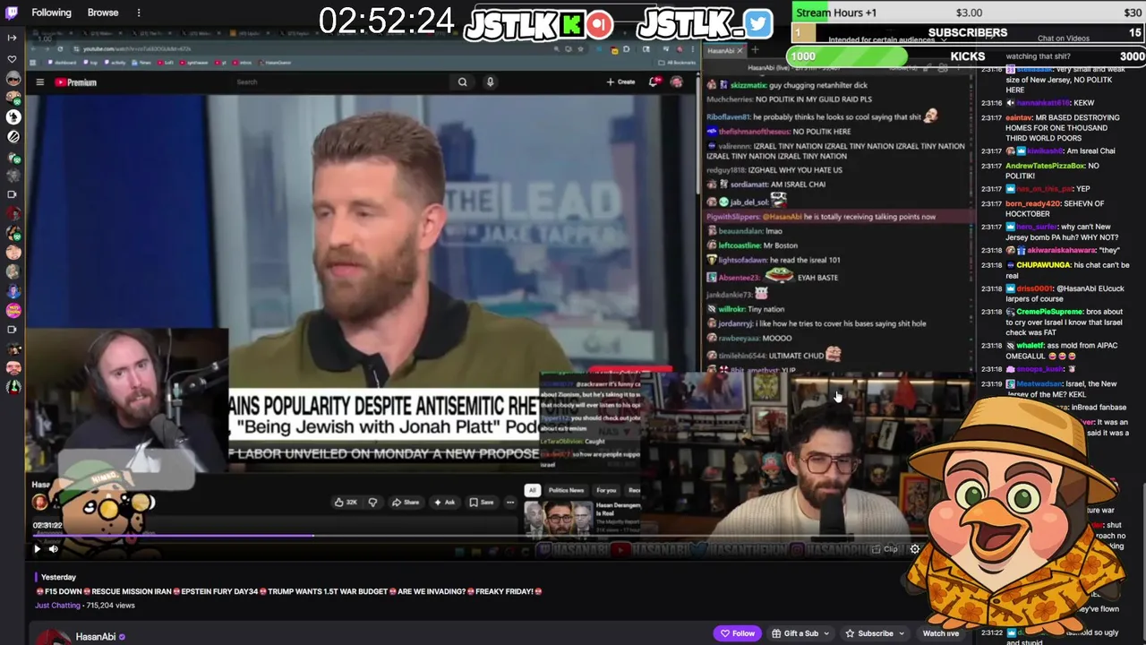This screenshot has width=1146, height=645.
Task: Click the Watch live button
Action: tap(940, 633)
